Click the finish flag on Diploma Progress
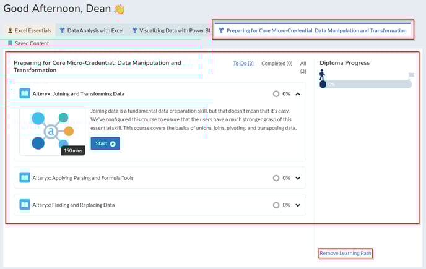 (x=411, y=75)
